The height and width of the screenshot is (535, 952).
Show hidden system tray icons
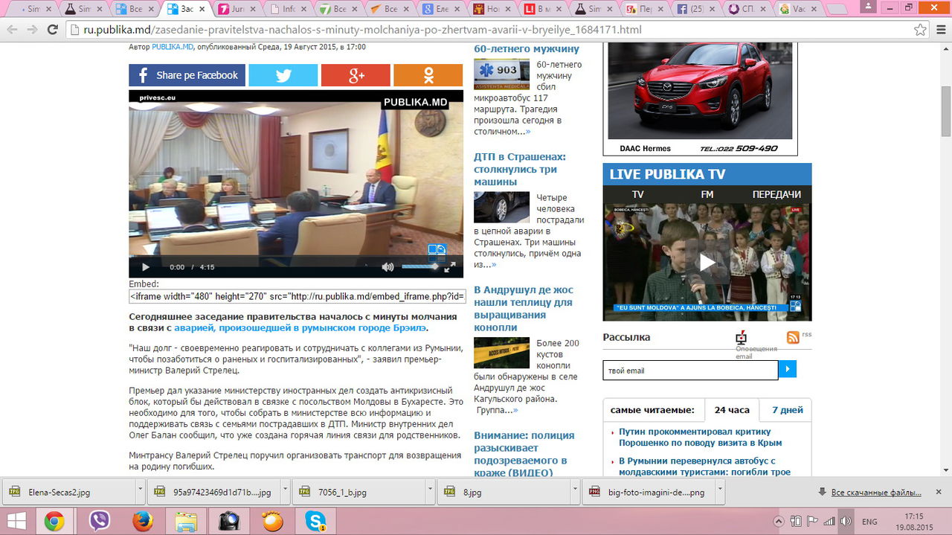click(779, 522)
